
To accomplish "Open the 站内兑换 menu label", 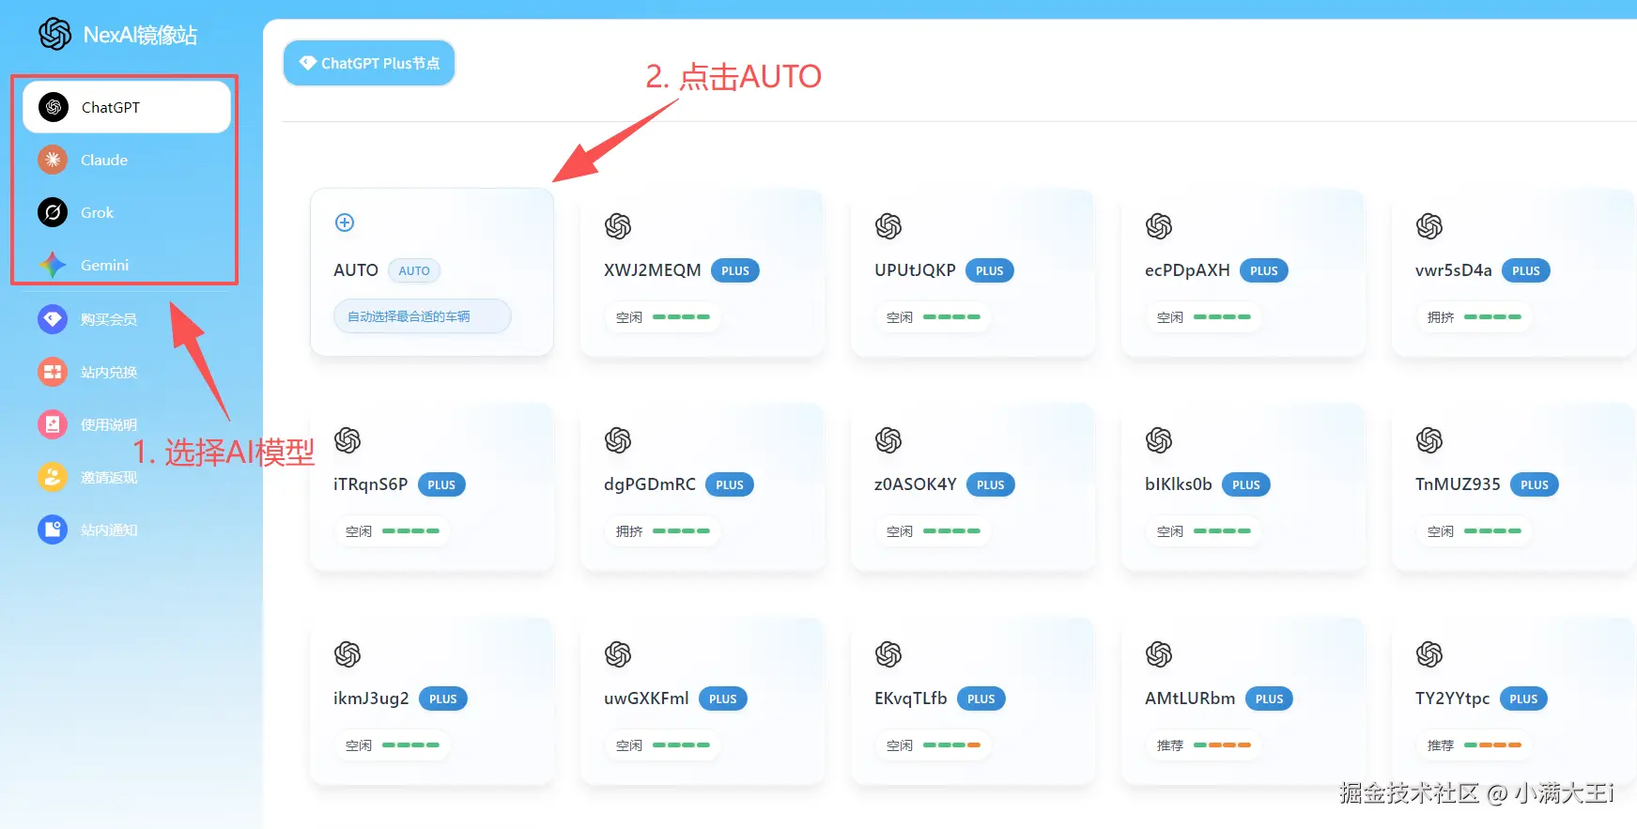I will pyautogui.click(x=109, y=372).
